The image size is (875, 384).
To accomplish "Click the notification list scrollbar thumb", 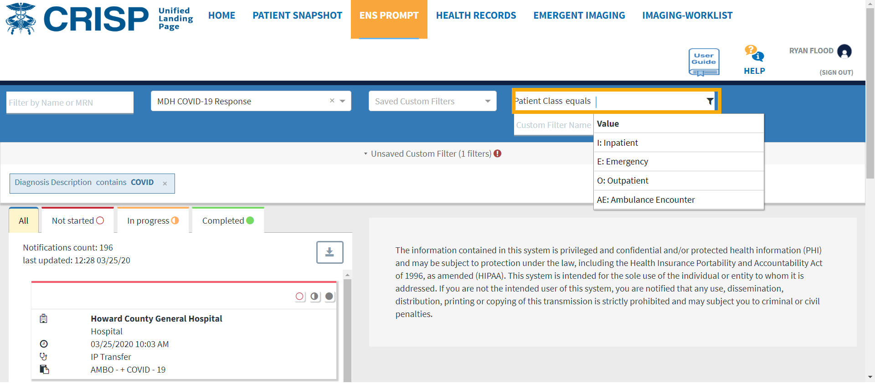I will (347, 331).
